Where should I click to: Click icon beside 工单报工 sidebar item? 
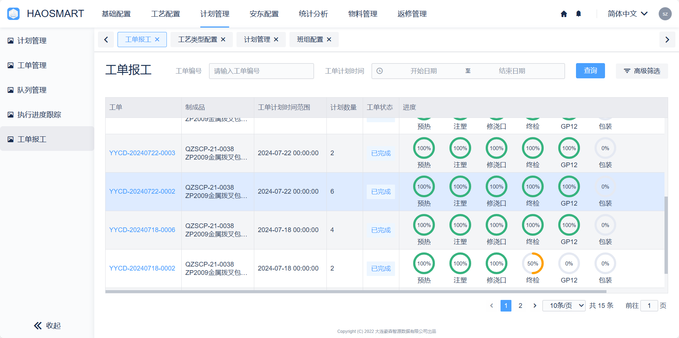pos(11,139)
